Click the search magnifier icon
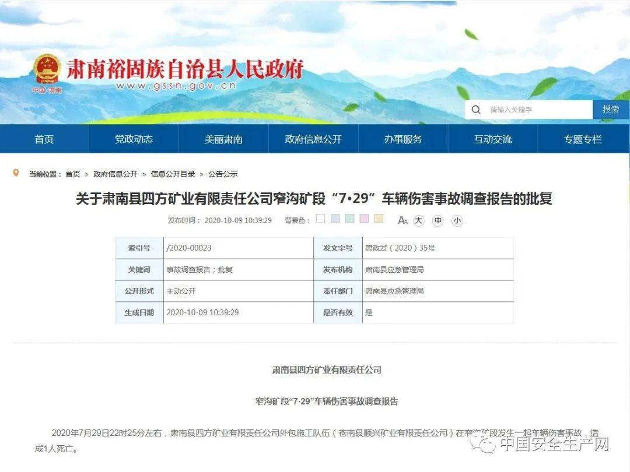The image size is (630, 472). click(476, 110)
